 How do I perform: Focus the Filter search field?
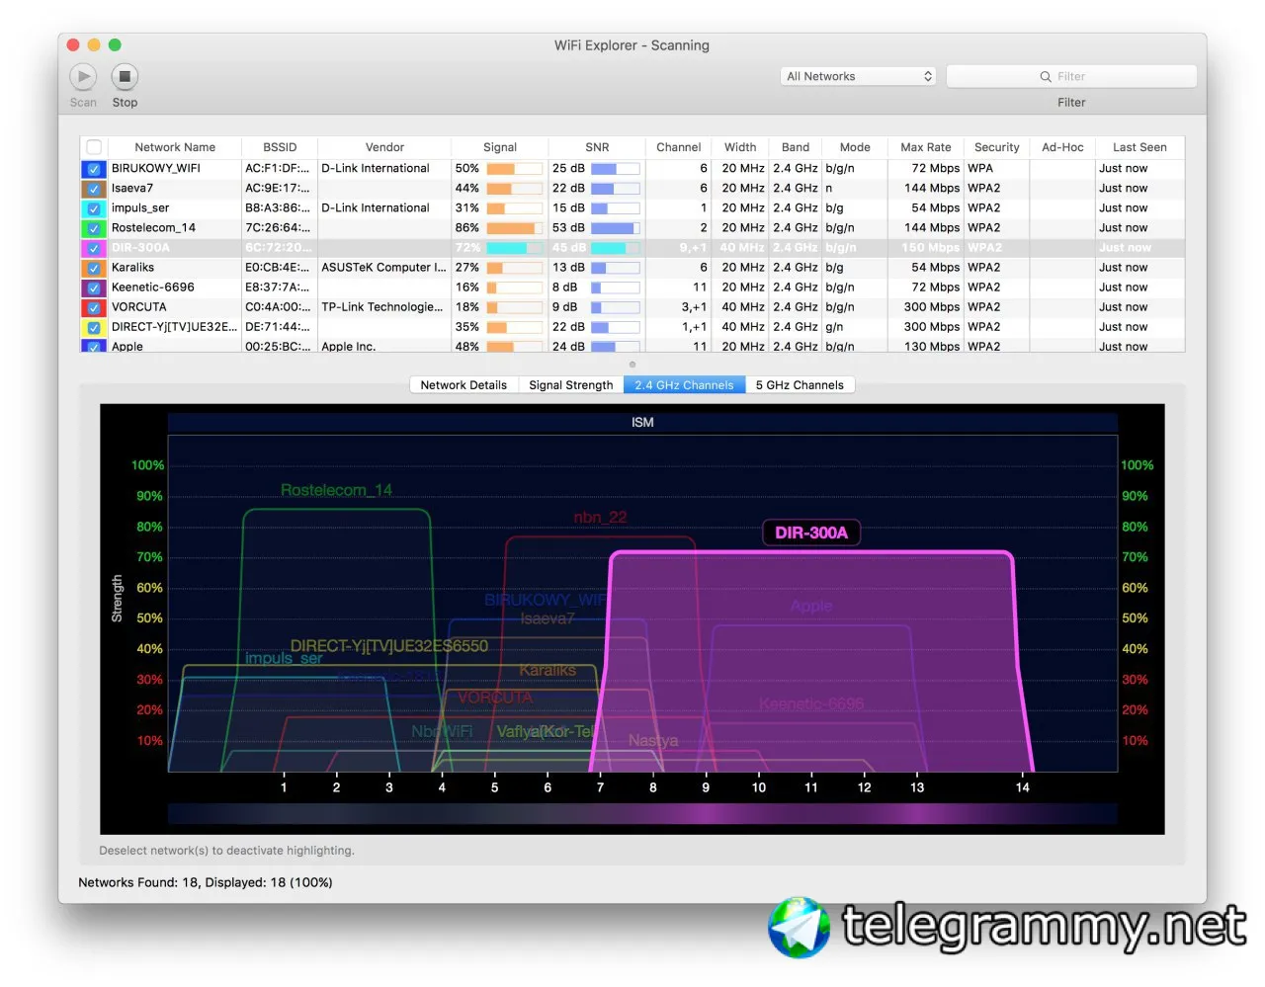point(1071,76)
